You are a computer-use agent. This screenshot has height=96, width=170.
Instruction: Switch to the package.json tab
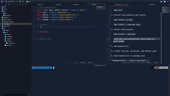[x=76, y=5]
